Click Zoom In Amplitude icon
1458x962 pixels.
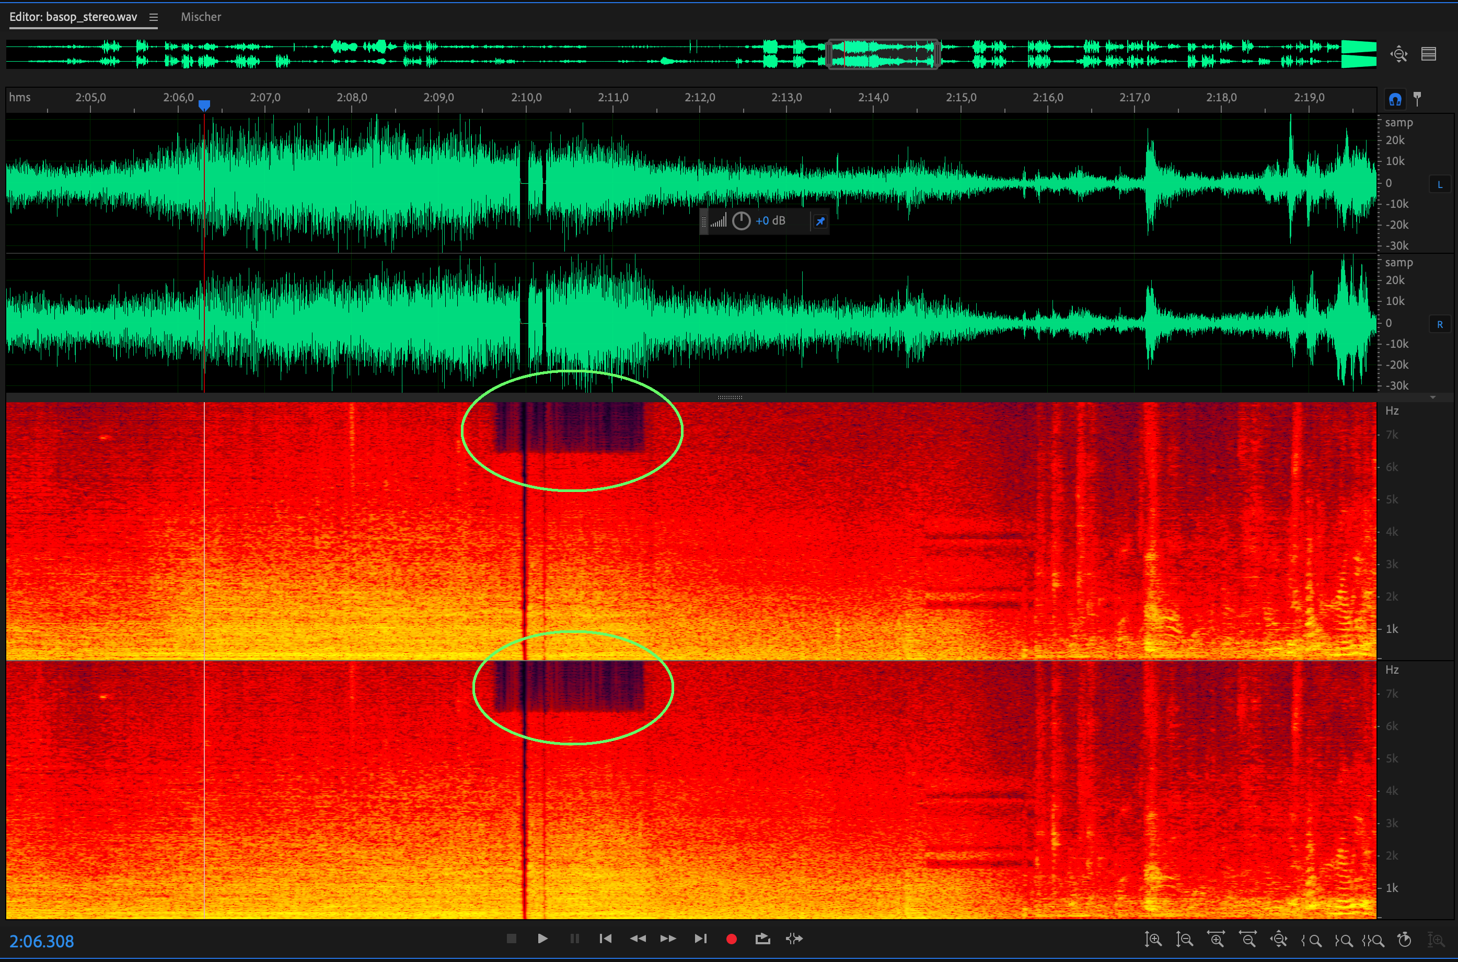coord(1153,940)
